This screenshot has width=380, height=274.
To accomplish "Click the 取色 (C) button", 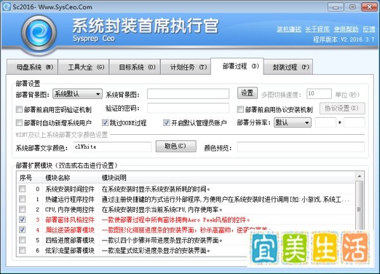I will click(175, 146).
